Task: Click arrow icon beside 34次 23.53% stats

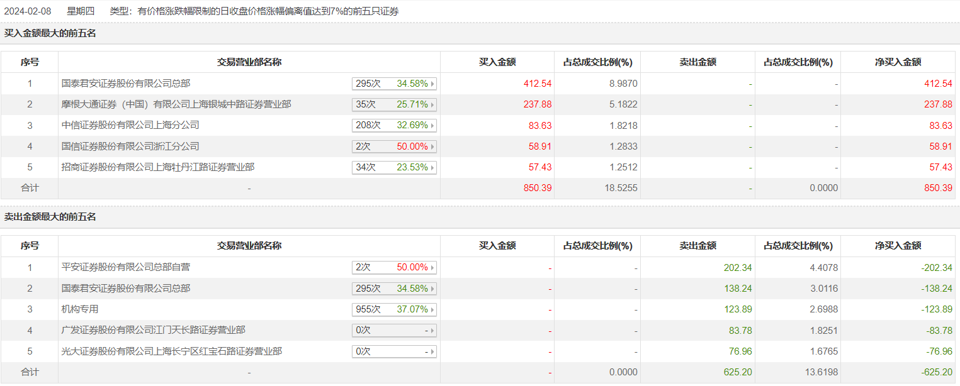Action: [432, 168]
